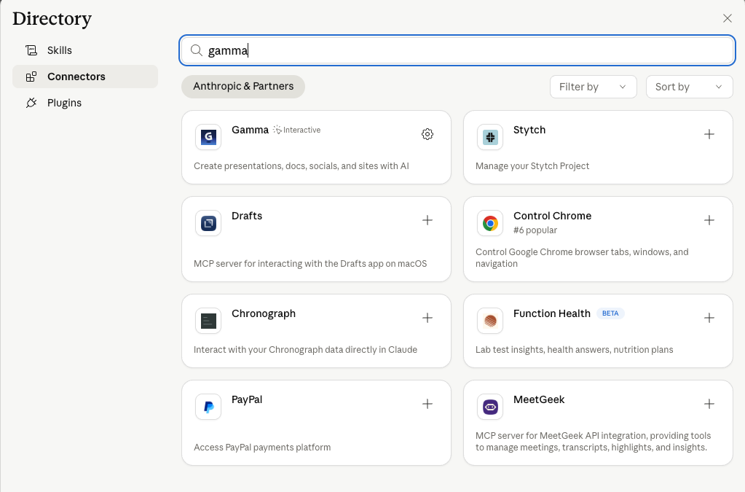
Task: Click the PayPal logo icon
Action: point(208,407)
